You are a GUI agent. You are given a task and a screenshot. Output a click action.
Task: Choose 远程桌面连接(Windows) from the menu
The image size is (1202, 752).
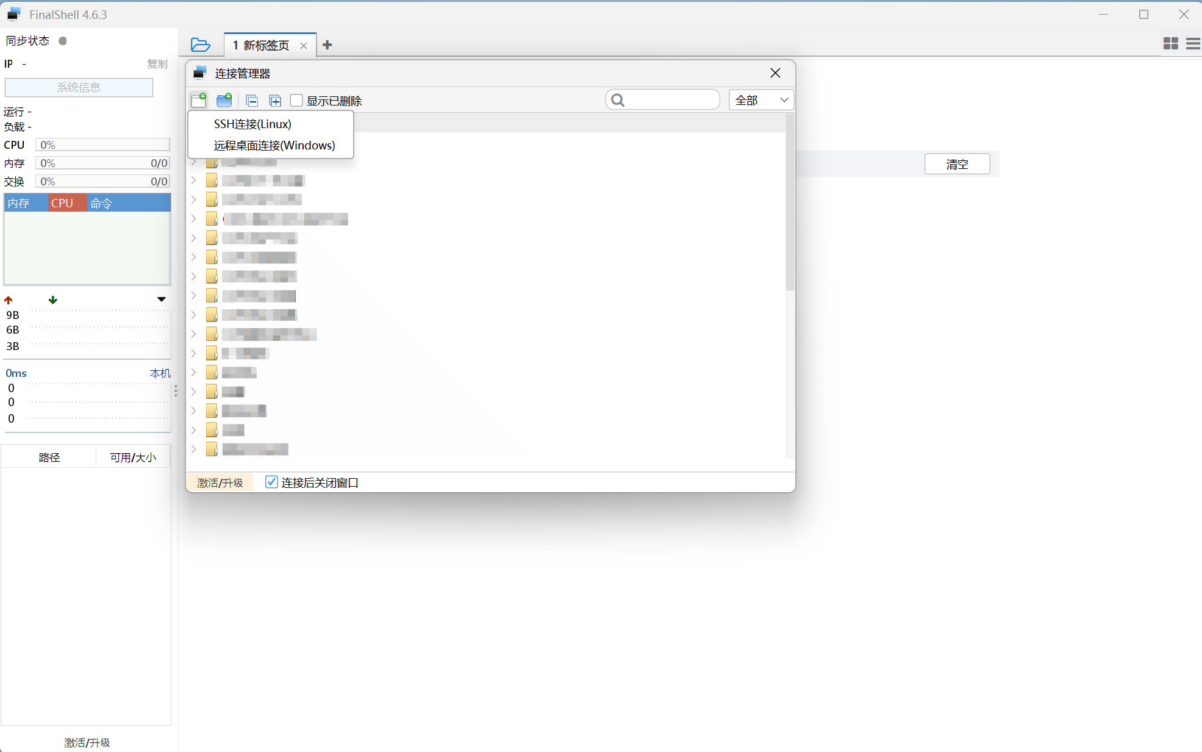[x=274, y=145]
